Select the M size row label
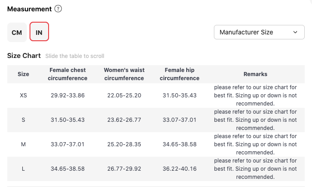The image size is (312, 187). [x=23, y=144]
